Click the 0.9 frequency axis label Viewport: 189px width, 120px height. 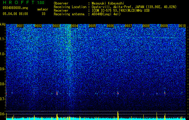[x=3, y=69]
